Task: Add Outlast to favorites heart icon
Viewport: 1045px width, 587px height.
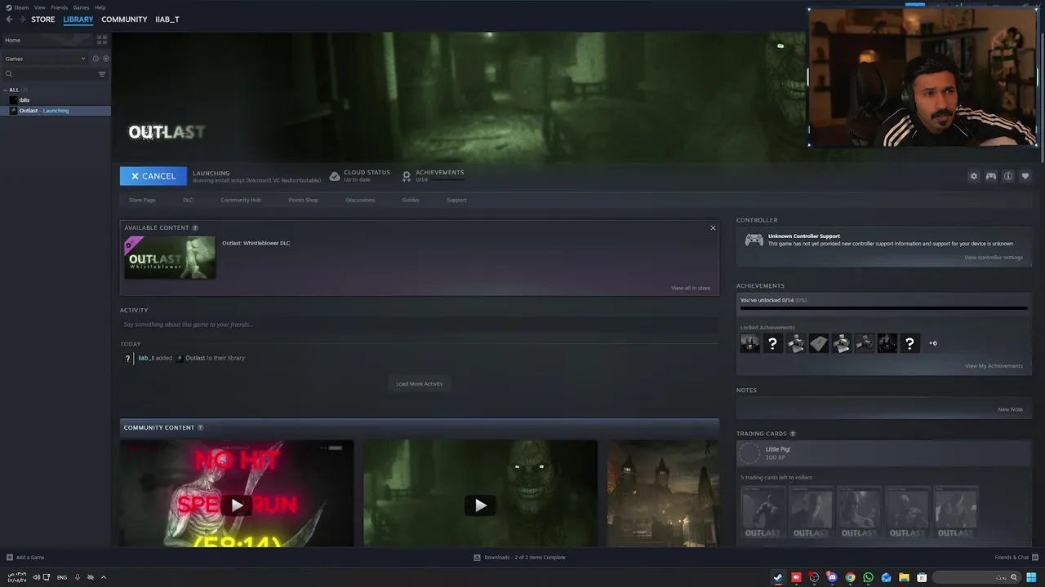Action: [x=1025, y=176]
